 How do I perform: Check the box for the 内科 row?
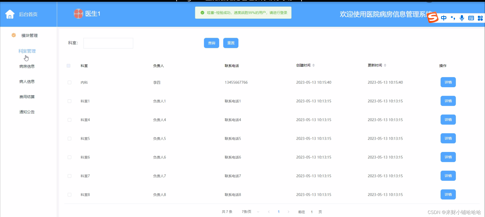coord(69,82)
